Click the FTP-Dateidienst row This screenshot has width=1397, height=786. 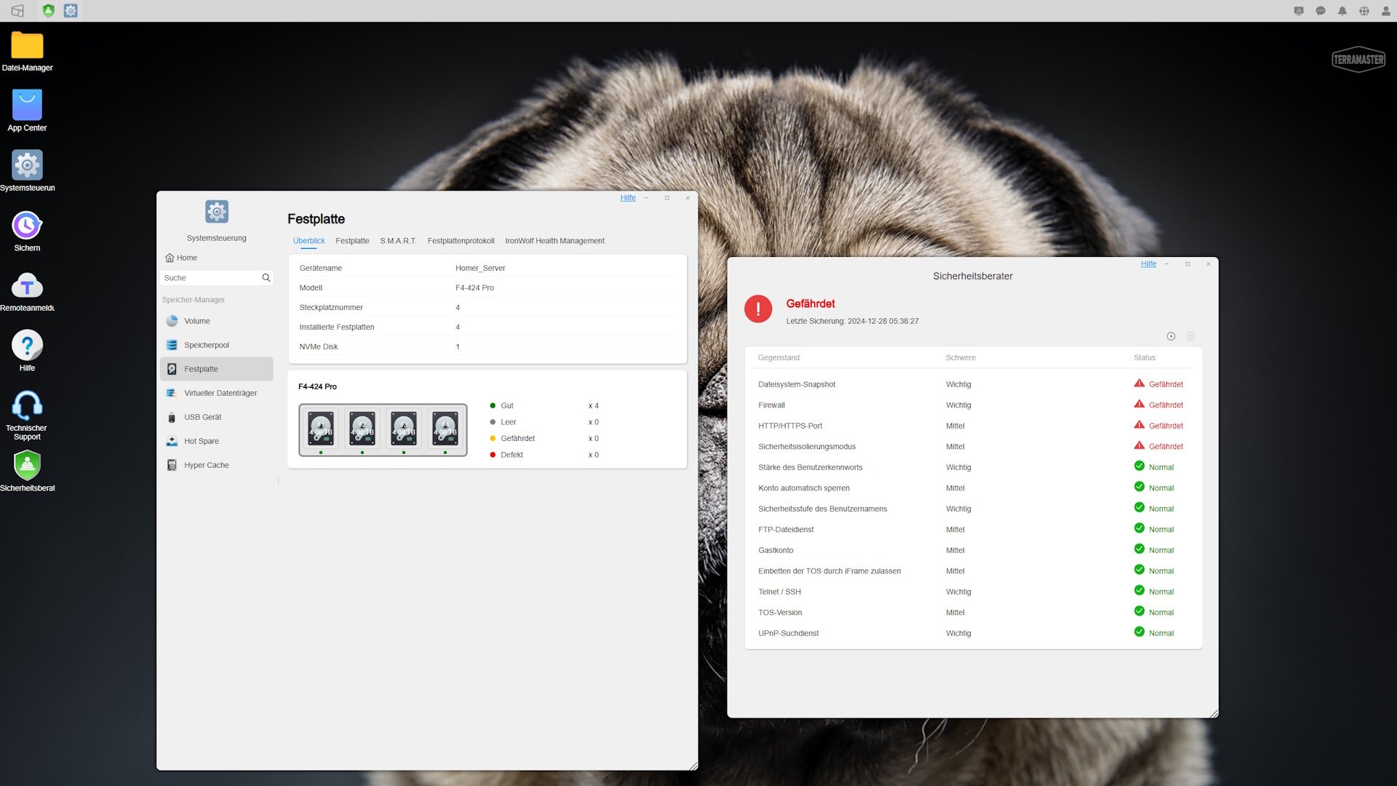point(973,530)
